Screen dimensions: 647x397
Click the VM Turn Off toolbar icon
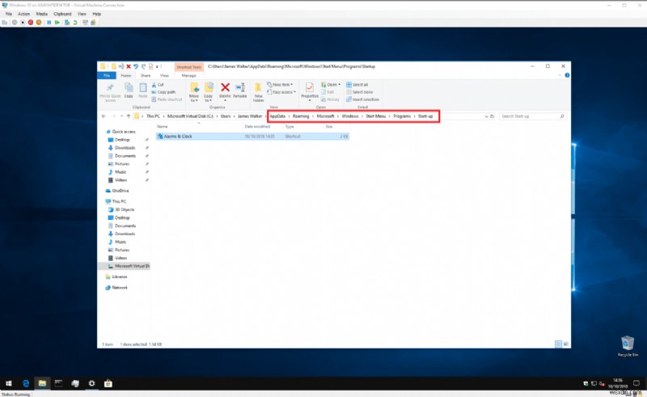23,23
